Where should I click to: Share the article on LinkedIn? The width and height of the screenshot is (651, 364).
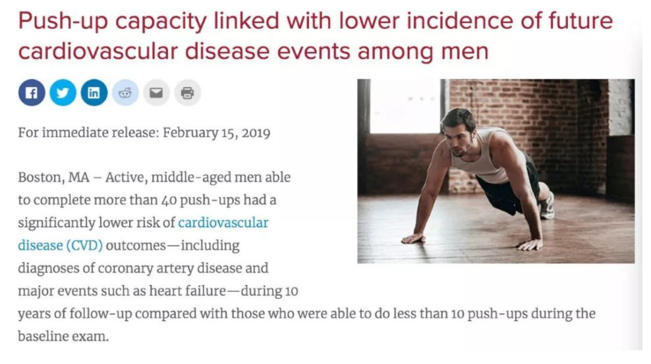pyautogui.click(x=94, y=92)
